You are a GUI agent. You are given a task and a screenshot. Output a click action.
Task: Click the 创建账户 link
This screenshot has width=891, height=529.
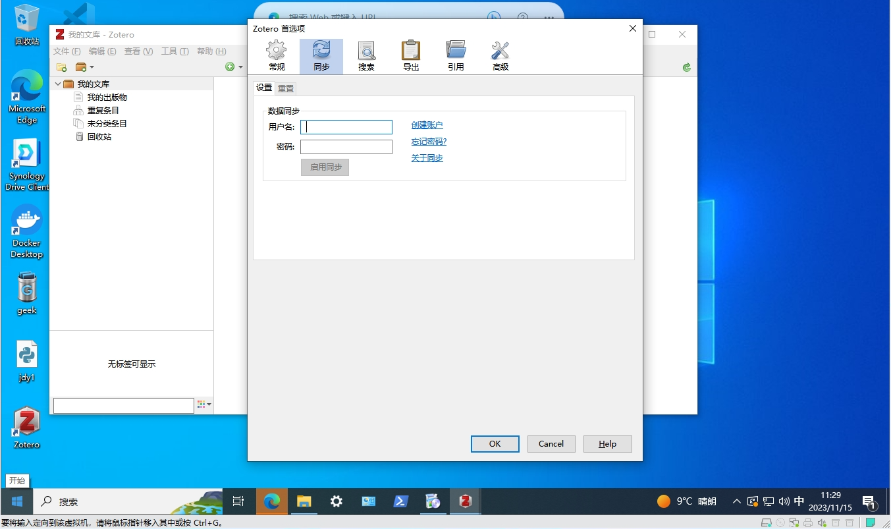click(427, 125)
